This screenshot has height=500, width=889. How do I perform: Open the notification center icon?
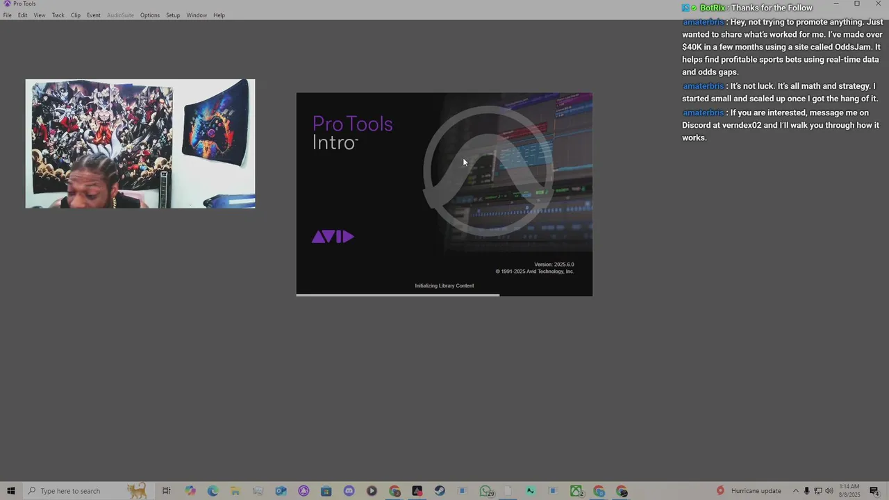tap(874, 491)
